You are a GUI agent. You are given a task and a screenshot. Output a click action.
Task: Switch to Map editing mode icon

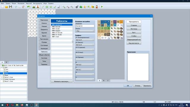click(34, 7)
